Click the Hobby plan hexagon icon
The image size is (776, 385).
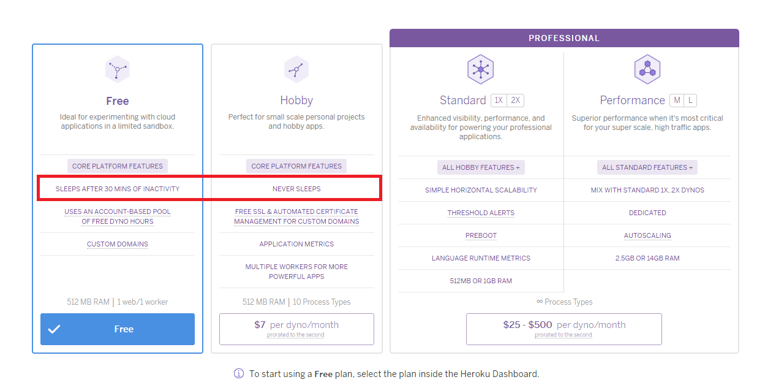[x=296, y=69]
